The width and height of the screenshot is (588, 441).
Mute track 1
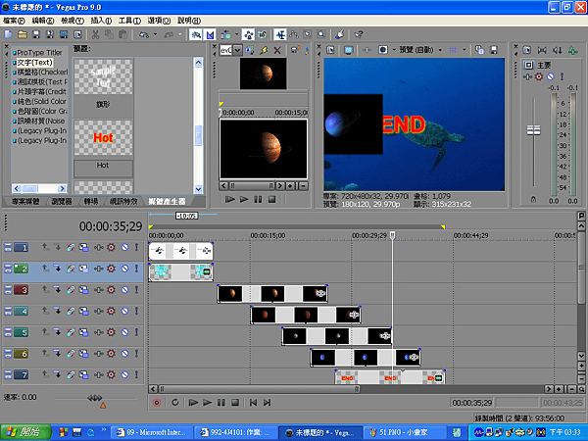(124, 247)
